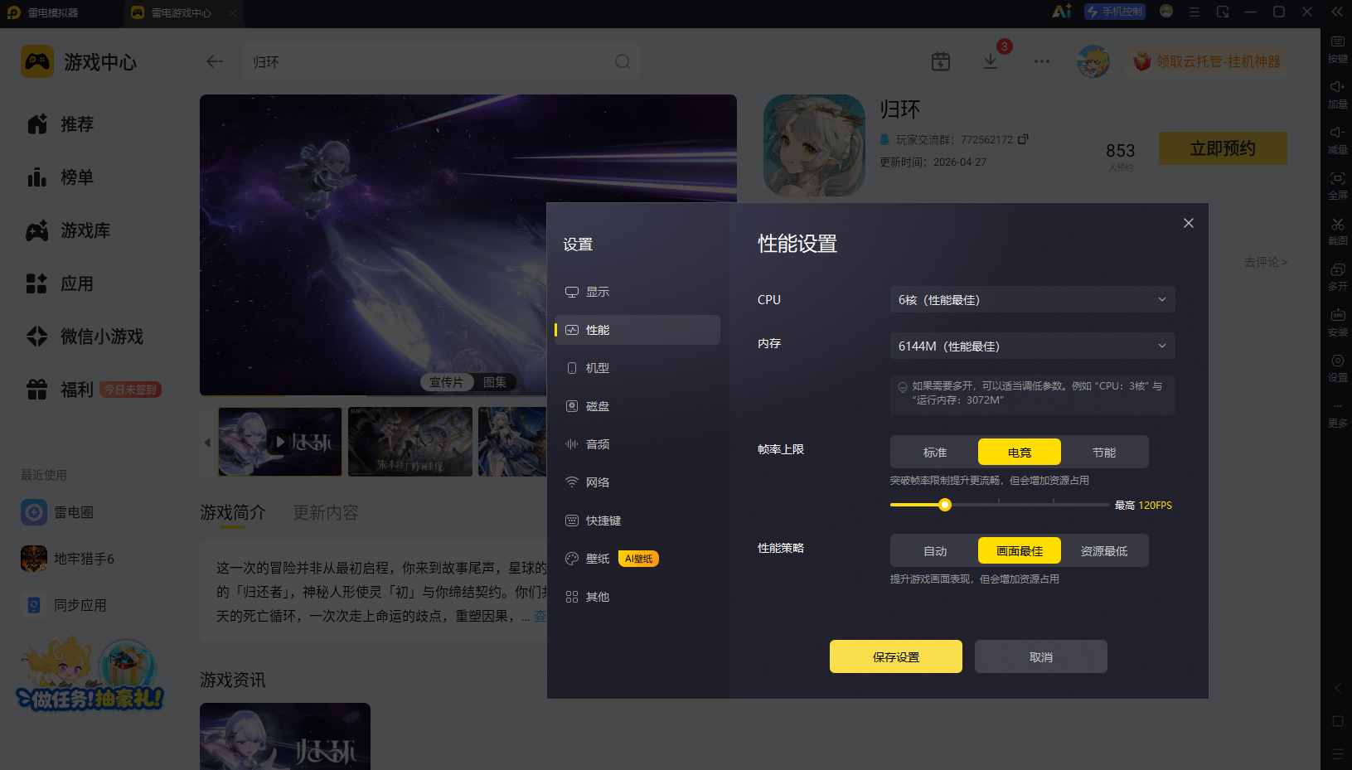Select 标准 frame rate option
This screenshot has height=770, width=1352.
pos(935,452)
